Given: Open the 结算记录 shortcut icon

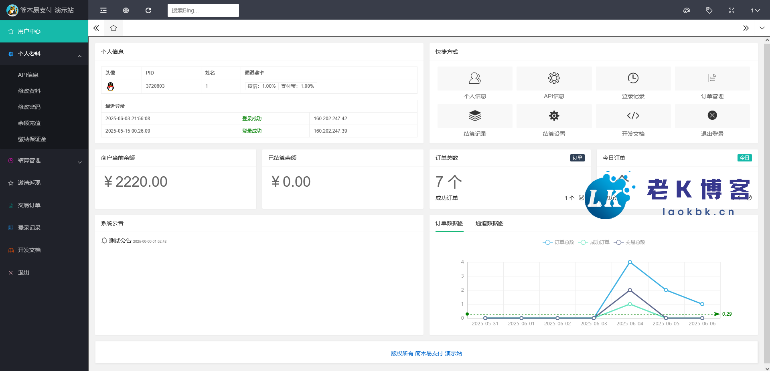Looking at the screenshot, I should click(475, 116).
